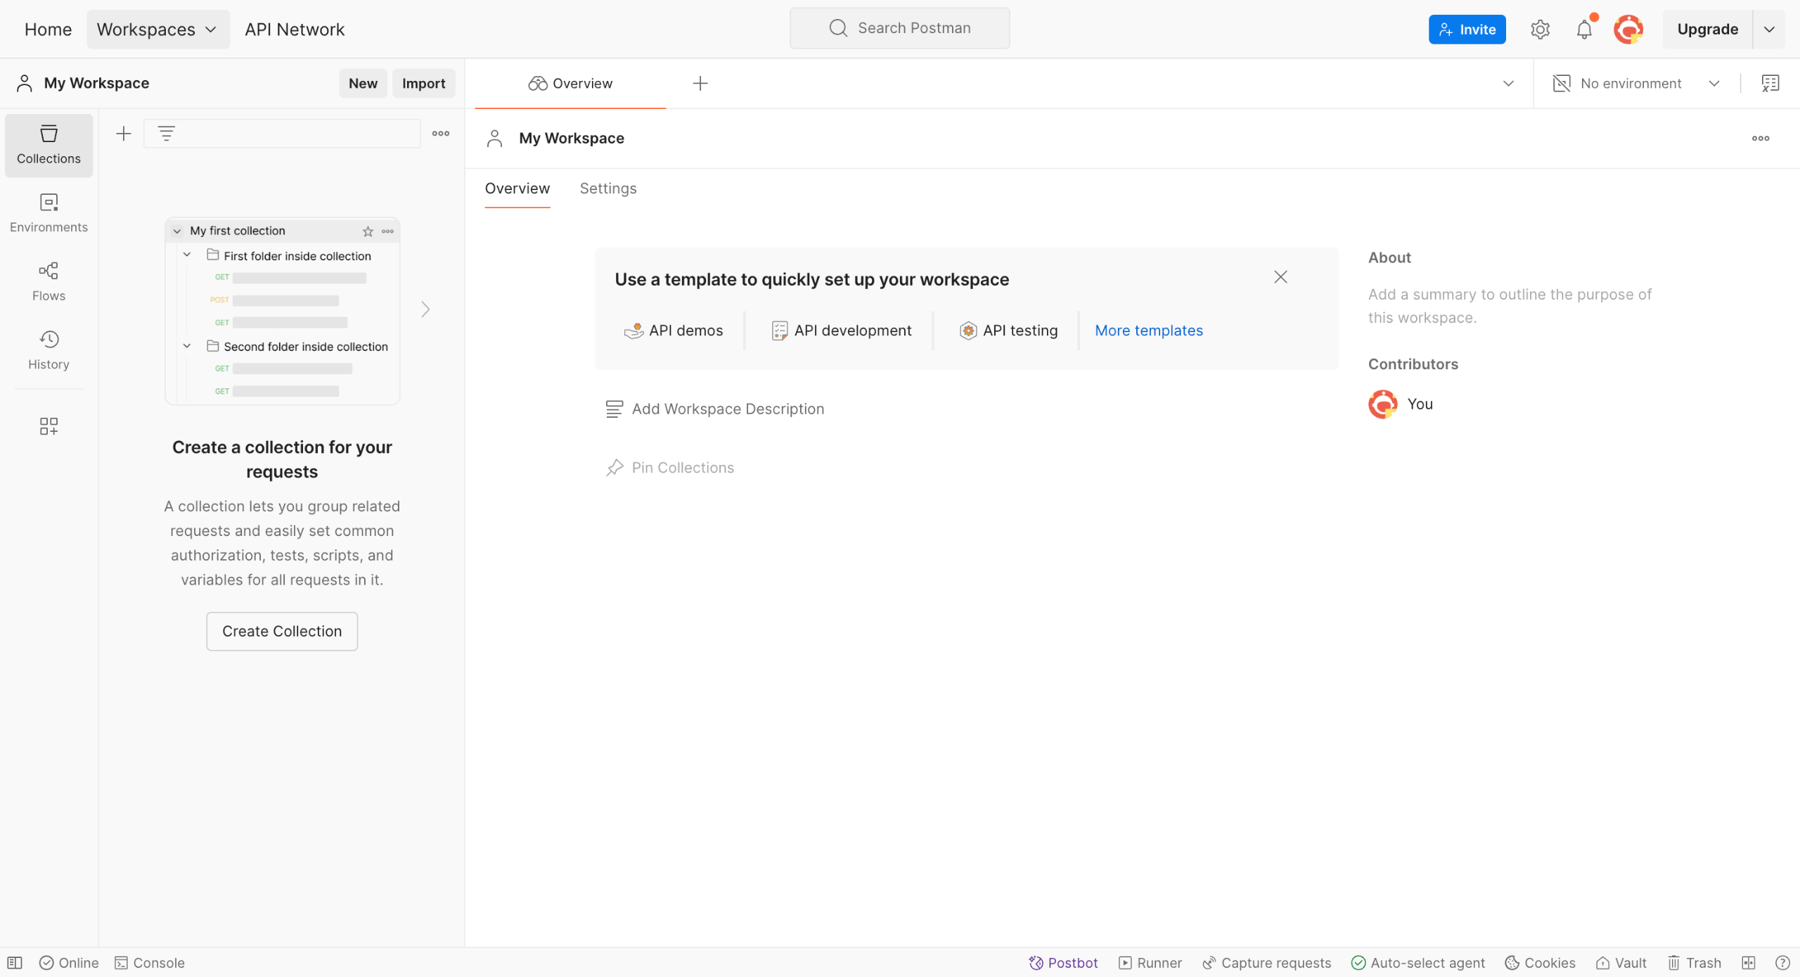Viewport: 1800px width, 977px height.
Task: Open the environment variables quick look icon
Action: tap(1770, 83)
